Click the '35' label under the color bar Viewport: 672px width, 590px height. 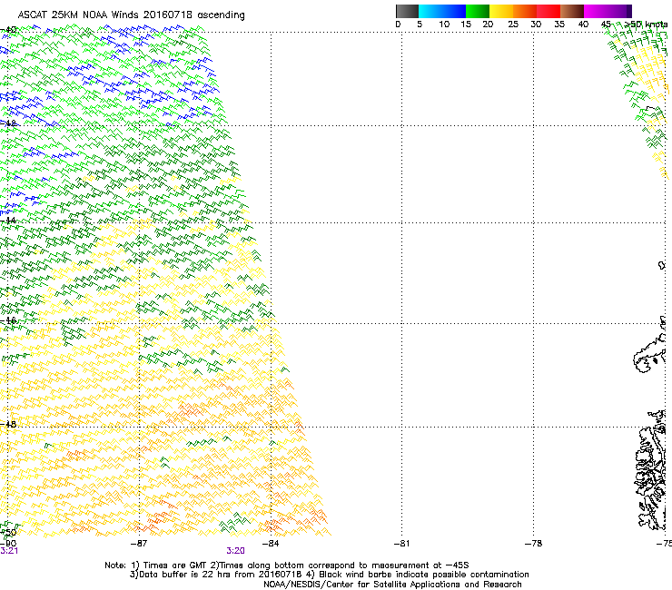[x=559, y=25]
